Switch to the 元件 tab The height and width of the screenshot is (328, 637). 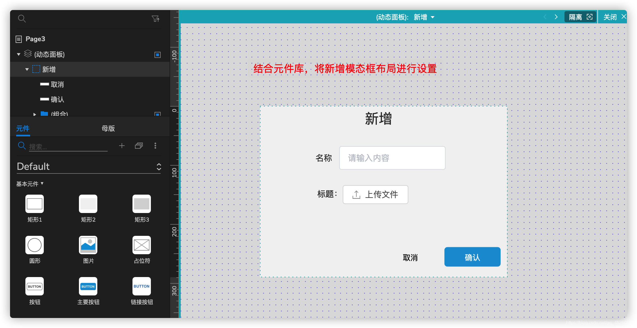coord(23,129)
